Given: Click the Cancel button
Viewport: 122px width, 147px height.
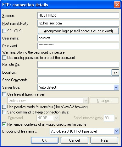Looking at the screenshot, I should (x=75, y=140).
